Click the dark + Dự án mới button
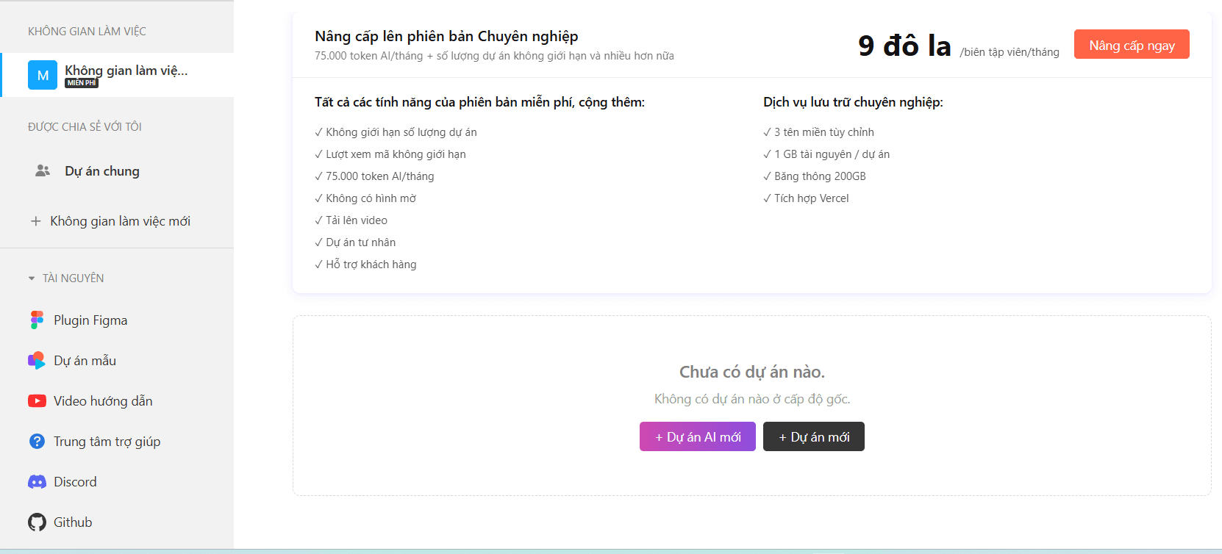Image resolution: width=1222 pixels, height=554 pixels. click(814, 436)
